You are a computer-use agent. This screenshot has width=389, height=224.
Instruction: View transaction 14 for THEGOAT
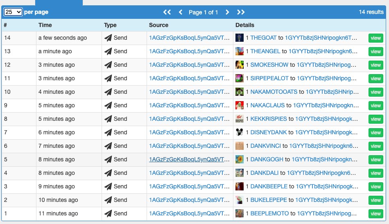coord(375,38)
